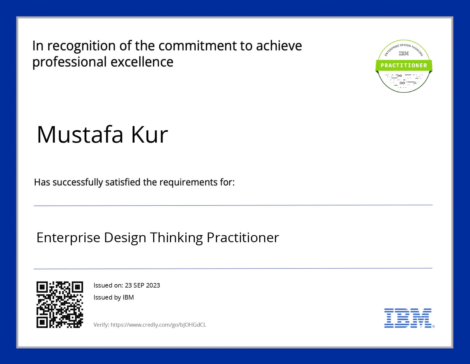
Task: Click the QR code's top-left finder square
Action: point(42,287)
